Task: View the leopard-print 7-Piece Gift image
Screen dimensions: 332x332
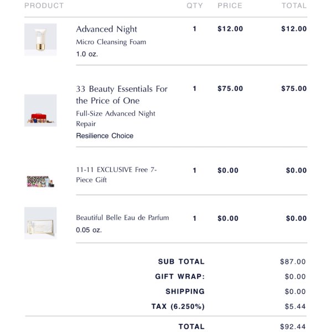Action: [40, 181]
